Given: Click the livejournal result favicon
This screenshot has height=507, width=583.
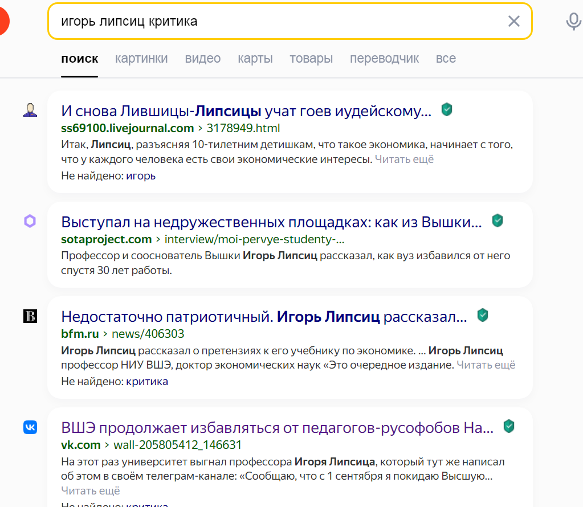Looking at the screenshot, I should coord(30,111).
